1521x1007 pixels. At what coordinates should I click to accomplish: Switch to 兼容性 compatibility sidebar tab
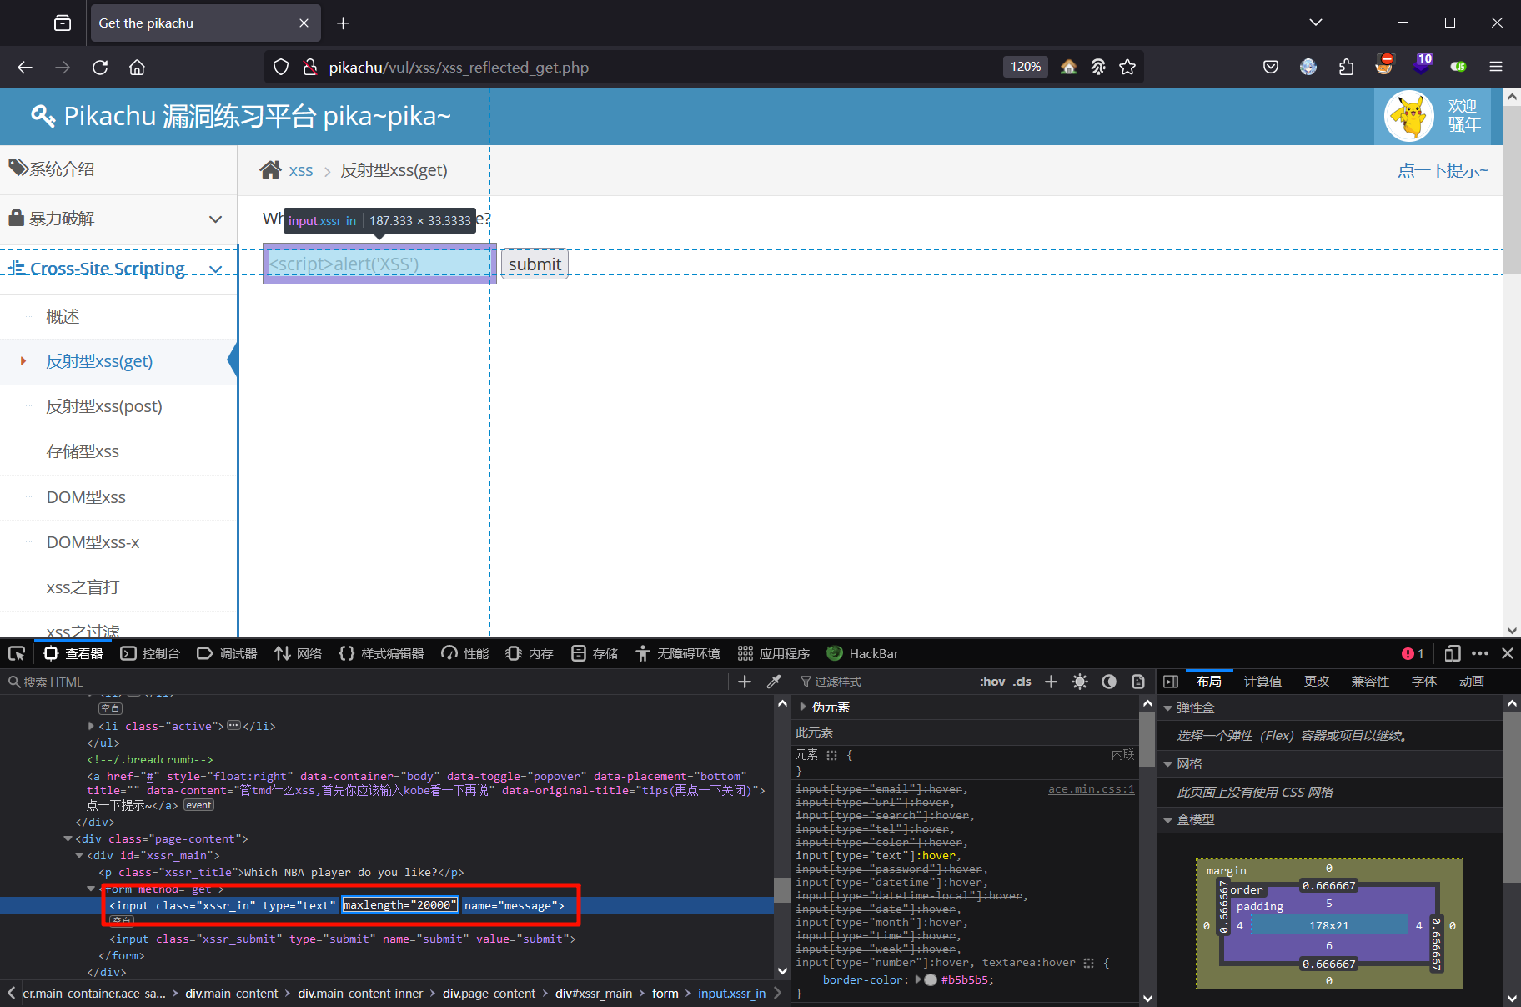(x=1370, y=682)
